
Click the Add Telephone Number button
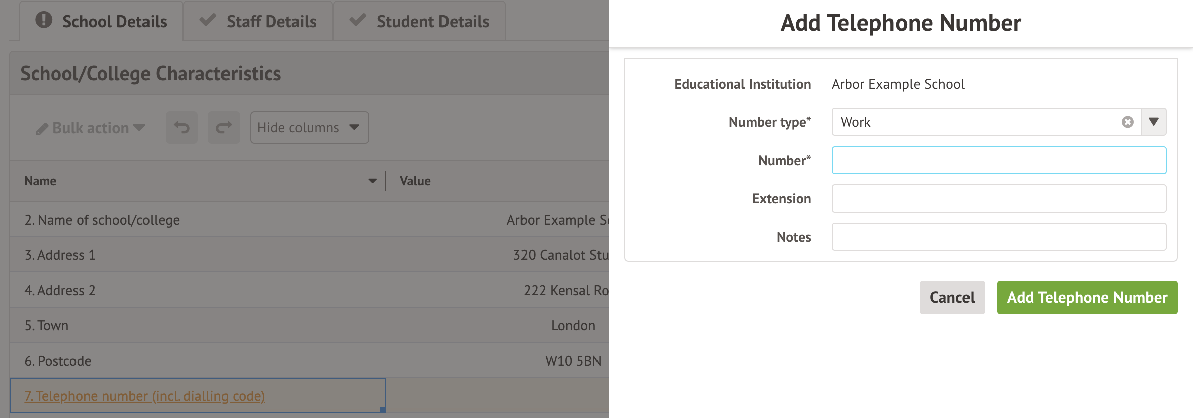pos(1087,297)
